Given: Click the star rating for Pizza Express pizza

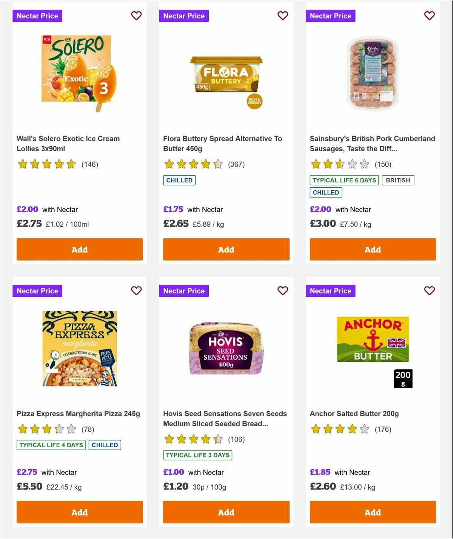Looking at the screenshot, I should click(x=47, y=429).
